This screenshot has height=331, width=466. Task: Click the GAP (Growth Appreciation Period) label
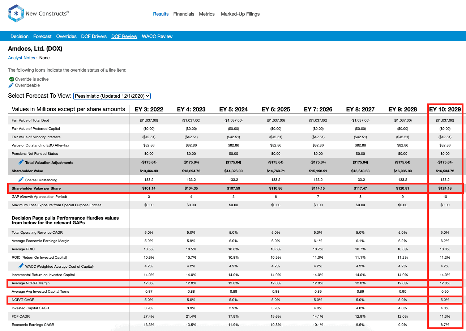[39, 197]
